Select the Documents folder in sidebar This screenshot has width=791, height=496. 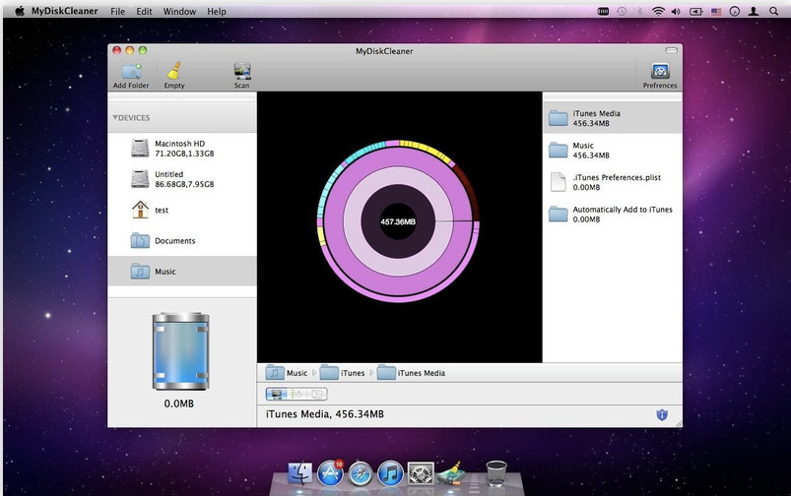click(182, 241)
